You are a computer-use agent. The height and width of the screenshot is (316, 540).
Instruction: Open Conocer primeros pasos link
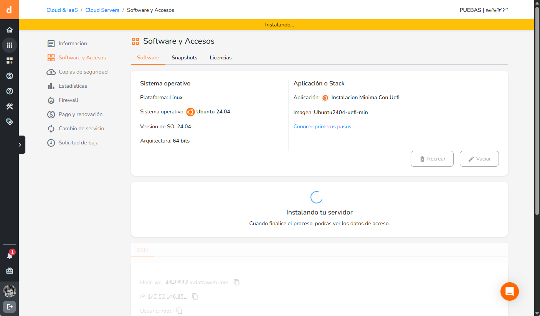pos(322,126)
